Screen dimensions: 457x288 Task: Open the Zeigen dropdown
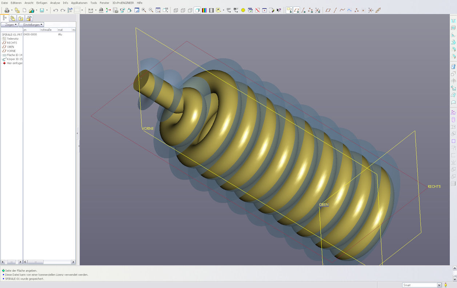[9, 25]
